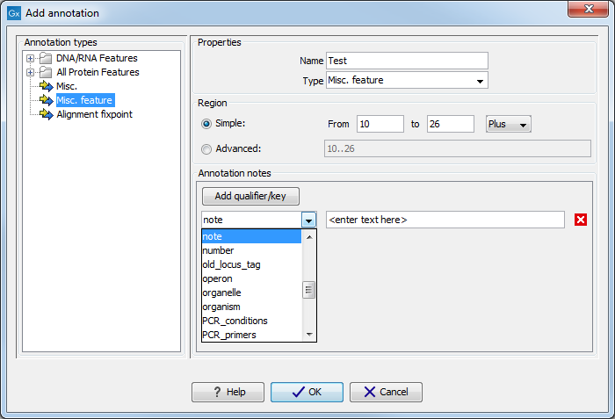Choose 'operon' from the qualifier list
615x419 pixels.
pyautogui.click(x=217, y=278)
